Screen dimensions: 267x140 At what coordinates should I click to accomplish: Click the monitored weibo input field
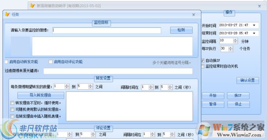coord(107,30)
